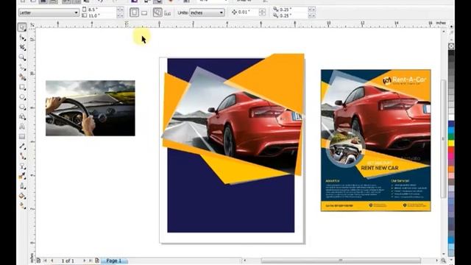The height and width of the screenshot is (265, 471).
Task: Select the Rent-A-Car reference flyer image
Action: (x=376, y=141)
